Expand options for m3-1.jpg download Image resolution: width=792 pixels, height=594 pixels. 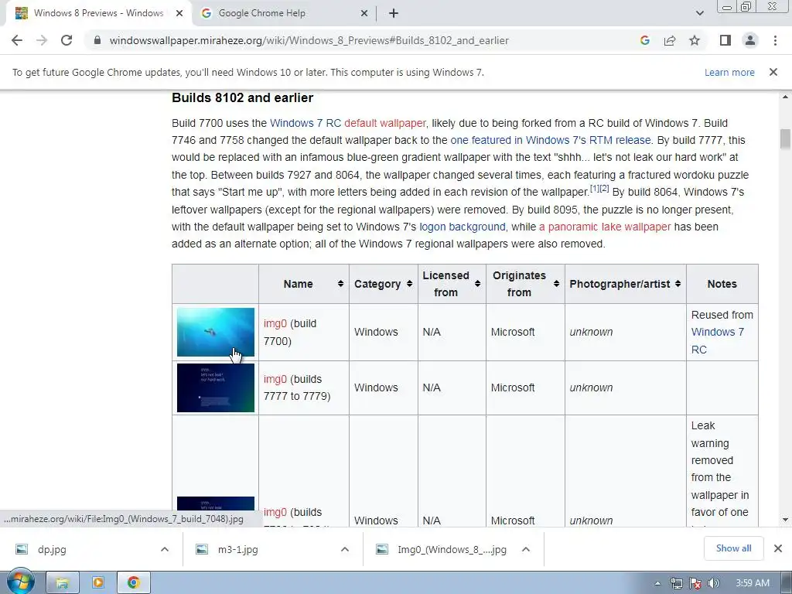point(345,550)
